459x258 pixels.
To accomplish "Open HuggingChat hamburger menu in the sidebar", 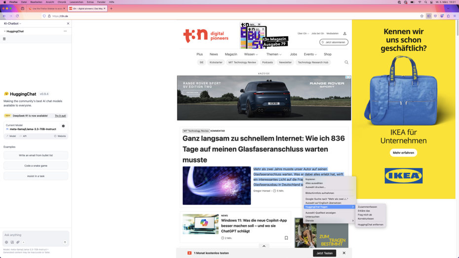I will 4,39.
